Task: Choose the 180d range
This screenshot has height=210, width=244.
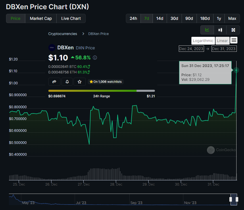Action: tap(205, 18)
